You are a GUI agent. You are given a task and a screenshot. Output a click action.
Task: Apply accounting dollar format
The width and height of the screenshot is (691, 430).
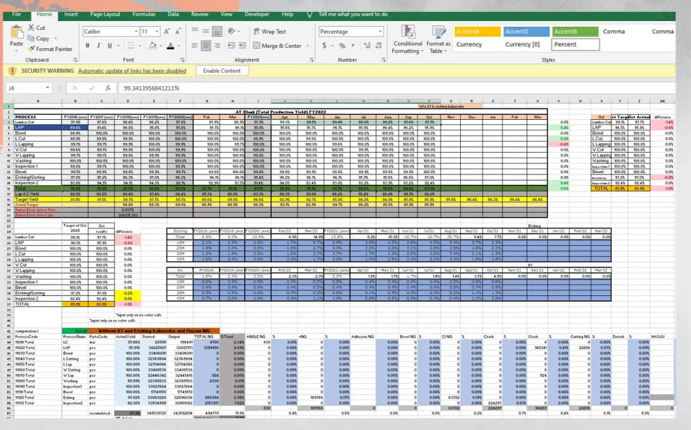tap(325, 46)
